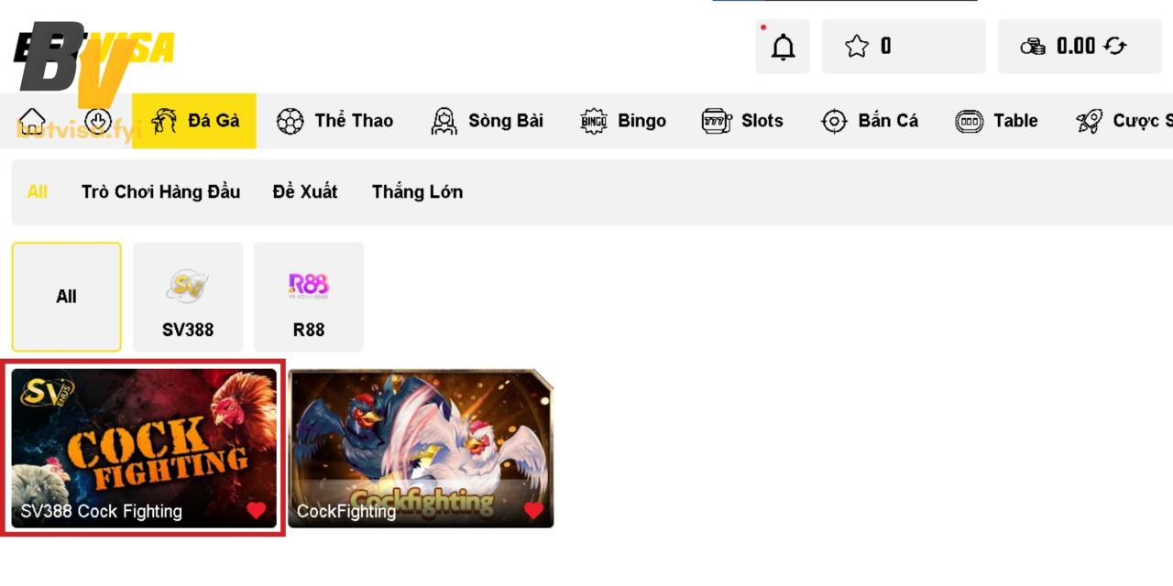Open the Sòng Bài casino menu

pos(487,121)
